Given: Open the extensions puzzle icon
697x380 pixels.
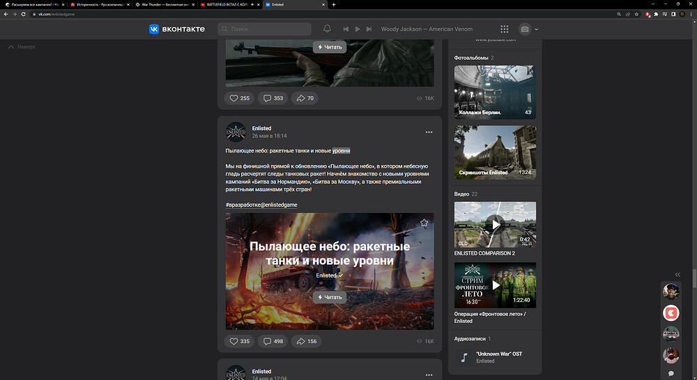Looking at the screenshot, I should tap(656, 14).
